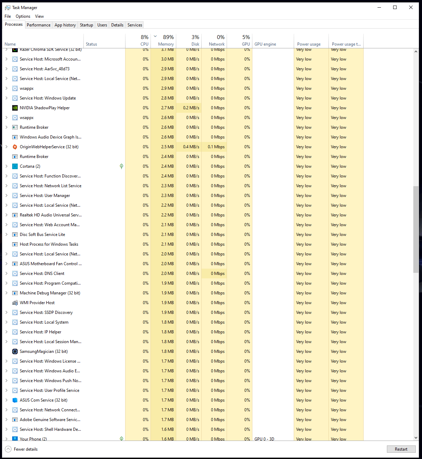Sort by the GPU column header
This screenshot has height=459, width=422.
click(x=240, y=41)
